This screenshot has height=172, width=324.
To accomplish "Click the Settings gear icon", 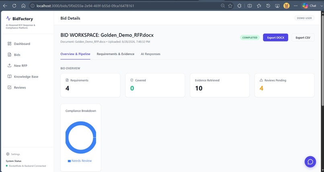I will click(x=8, y=154).
